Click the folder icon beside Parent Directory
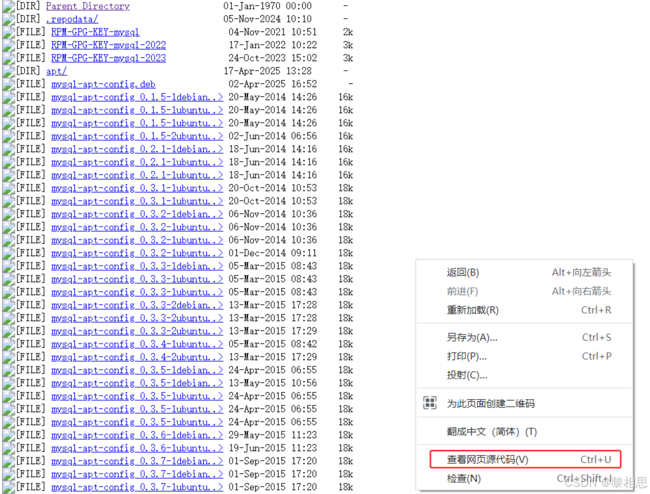This screenshot has width=650, height=494. click(8, 6)
